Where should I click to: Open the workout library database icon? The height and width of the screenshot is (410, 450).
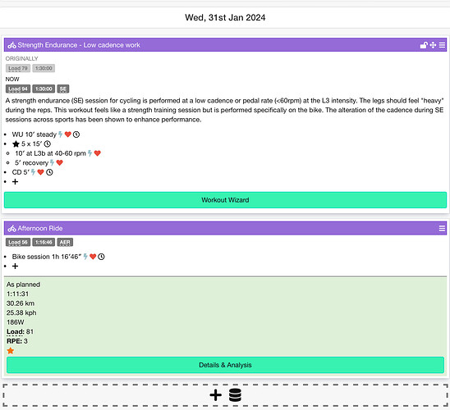(235, 395)
